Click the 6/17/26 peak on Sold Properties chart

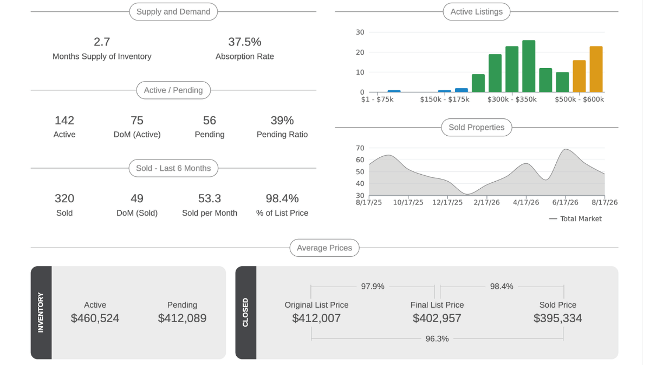pyautogui.click(x=565, y=149)
